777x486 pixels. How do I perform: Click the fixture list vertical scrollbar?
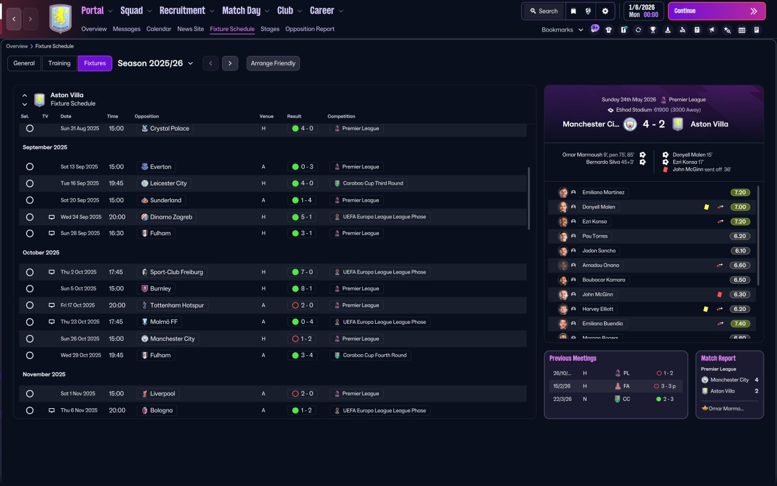click(x=529, y=199)
